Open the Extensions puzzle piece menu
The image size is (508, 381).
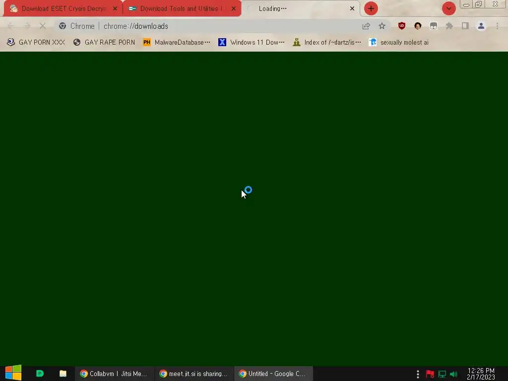[449, 26]
